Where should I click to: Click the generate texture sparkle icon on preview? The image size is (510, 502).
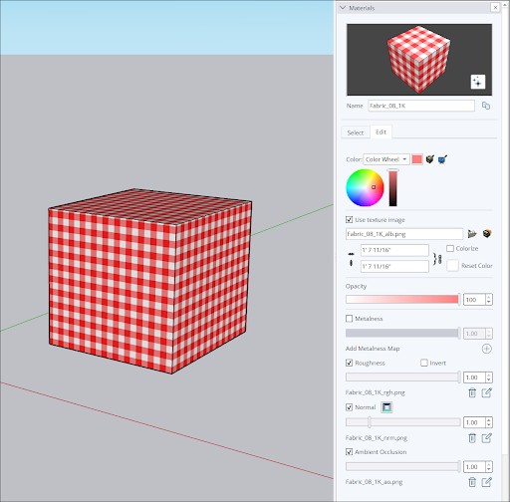[478, 82]
